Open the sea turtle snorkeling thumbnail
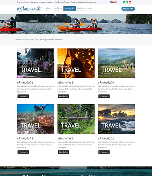This screenshot has height=176, width=152. pyautogui.click(x=36, y=119)
